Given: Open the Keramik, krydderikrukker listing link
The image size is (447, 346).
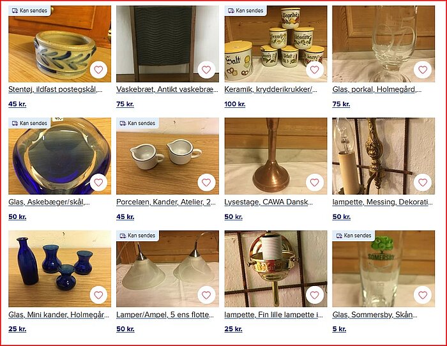Looking at the screenshot, I should pyautogui.click(x=271, y=89).
